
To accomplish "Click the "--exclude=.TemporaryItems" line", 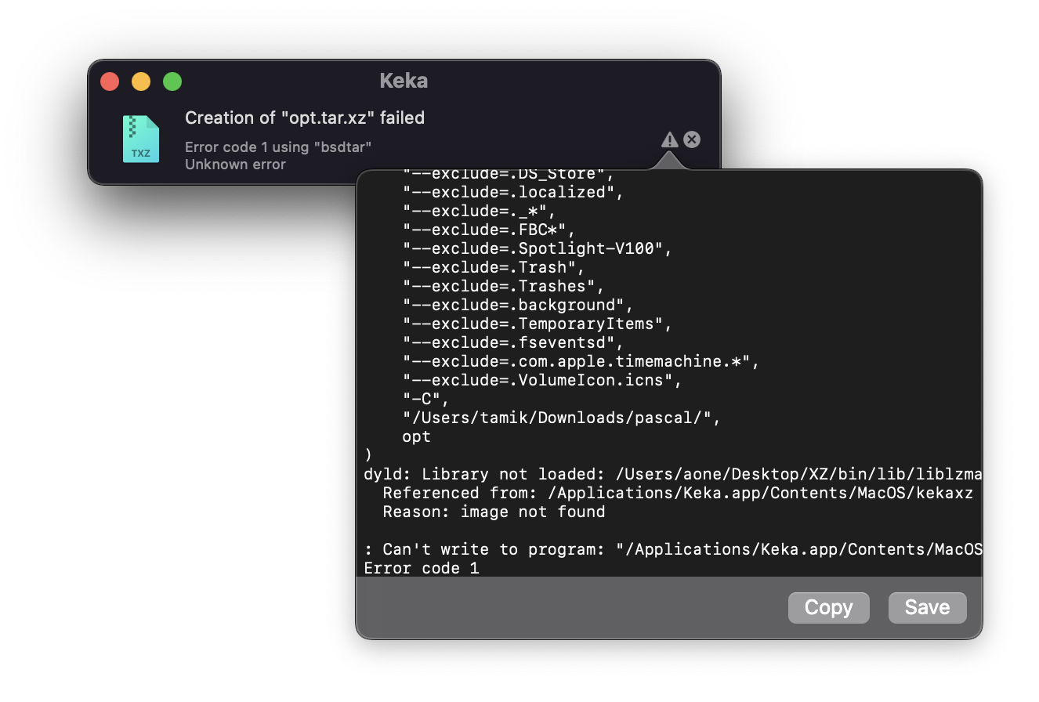I will [538, 324].
